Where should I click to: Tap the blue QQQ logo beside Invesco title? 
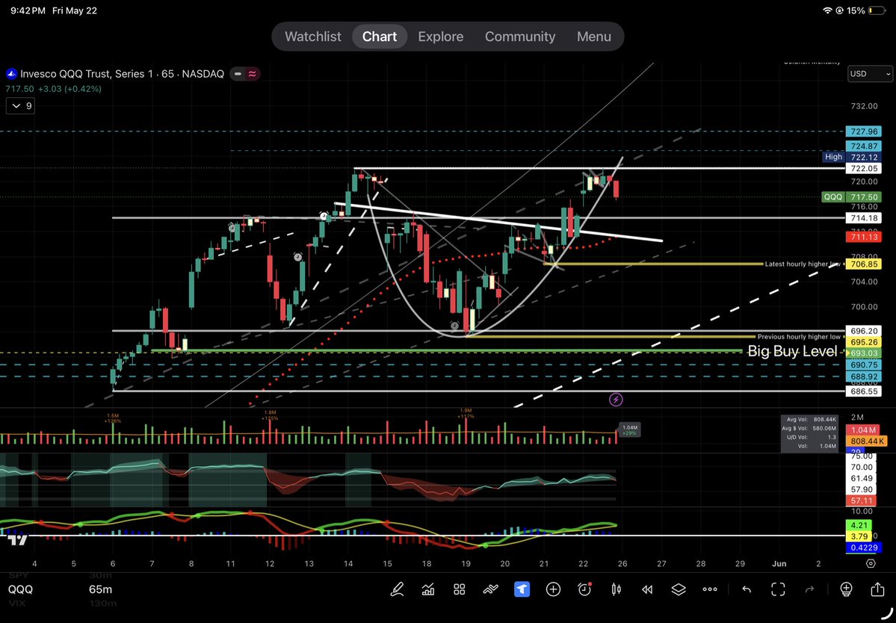click(x=11, y=74)
